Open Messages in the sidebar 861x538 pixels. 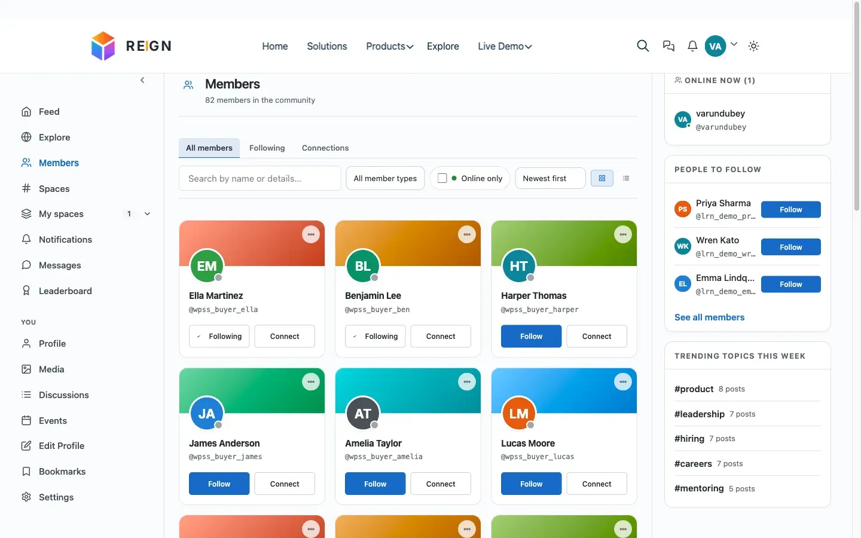(x=60, y=265)
